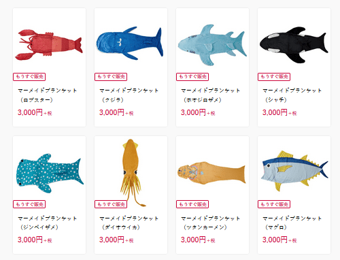
Task: Click the マーメイドブランケット(マグロ) title
Action: click(292, 223)
